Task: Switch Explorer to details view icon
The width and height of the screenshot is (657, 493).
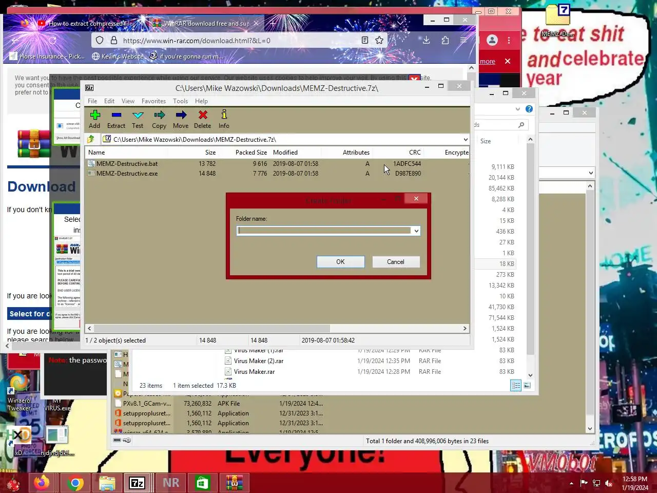Action: coord(516,386)
